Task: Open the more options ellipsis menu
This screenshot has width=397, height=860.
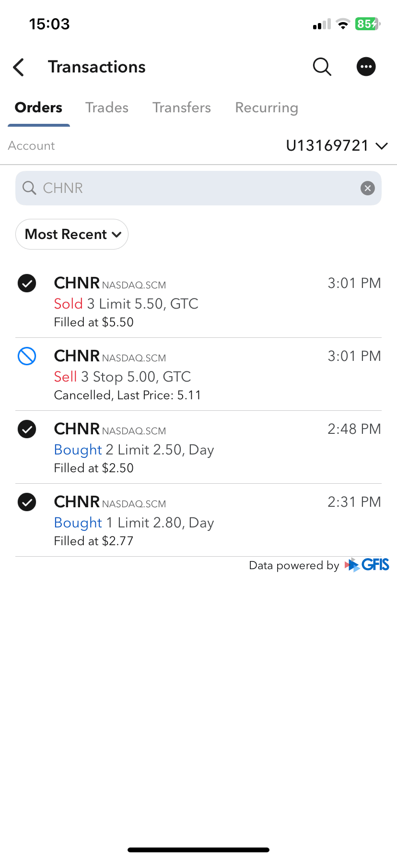Action: tap(366, 67)
